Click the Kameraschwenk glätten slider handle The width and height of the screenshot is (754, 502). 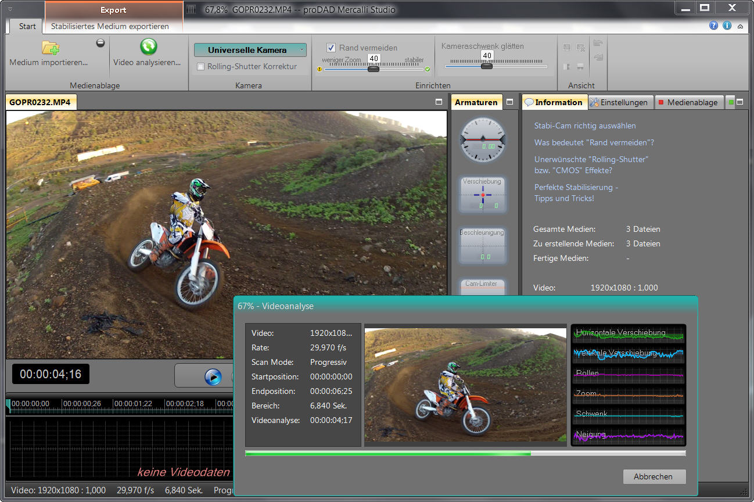(x=487, y=66)
